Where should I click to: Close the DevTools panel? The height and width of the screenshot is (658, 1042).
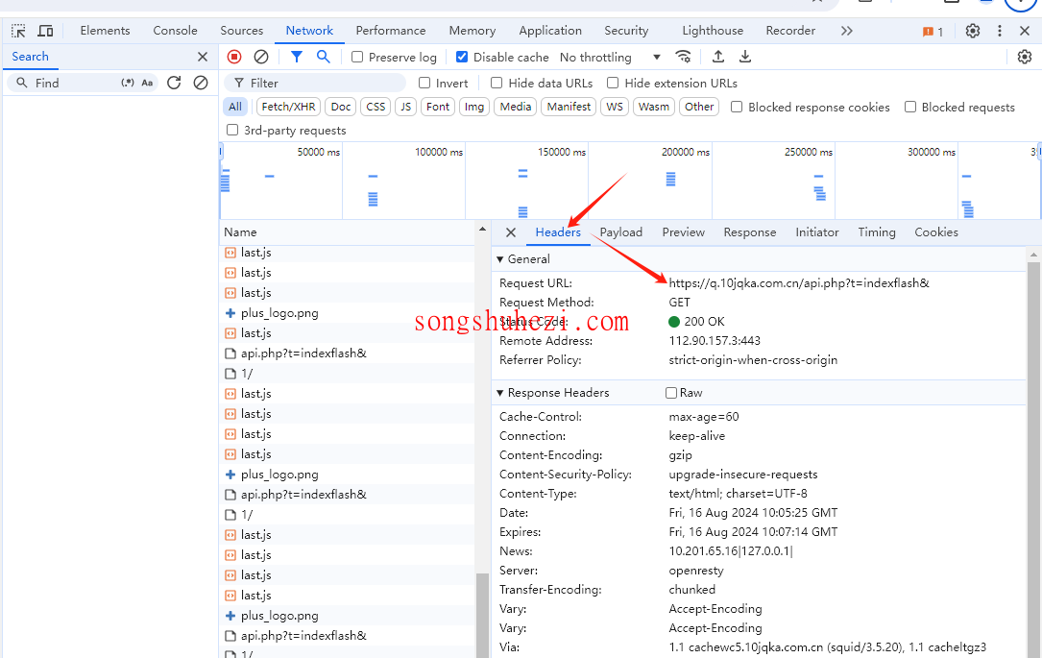1024,31
